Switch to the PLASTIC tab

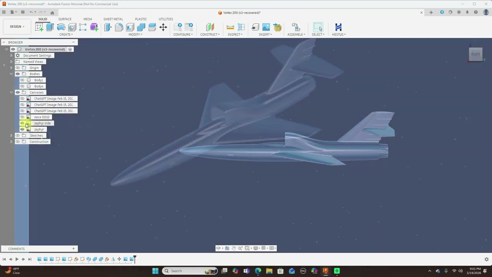click(x=141, y=19)
